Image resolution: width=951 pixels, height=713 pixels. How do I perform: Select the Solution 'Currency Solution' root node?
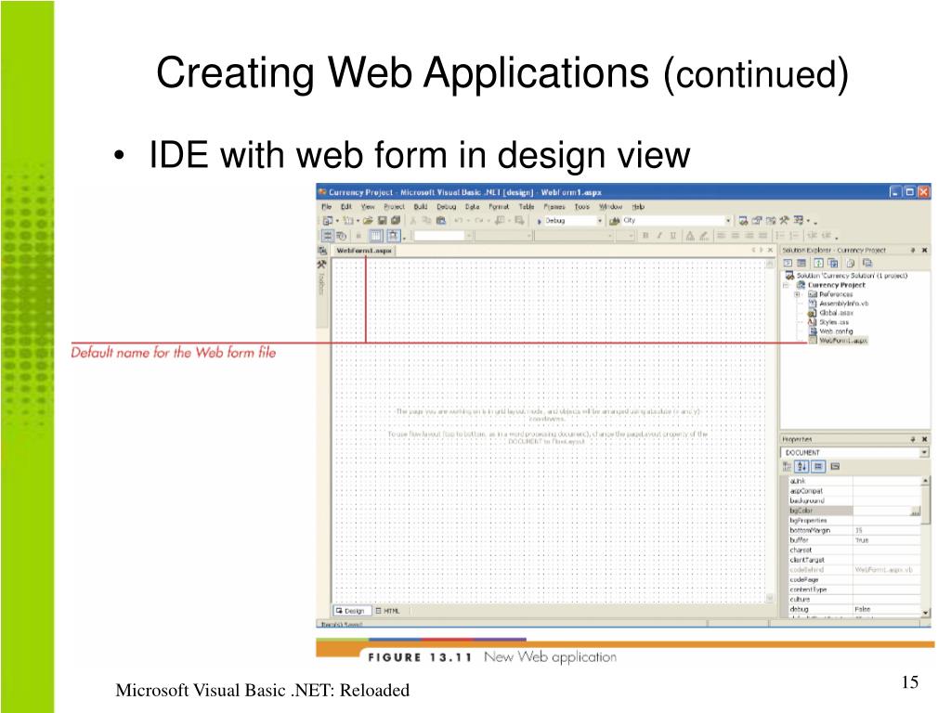(x=852, y=275)
